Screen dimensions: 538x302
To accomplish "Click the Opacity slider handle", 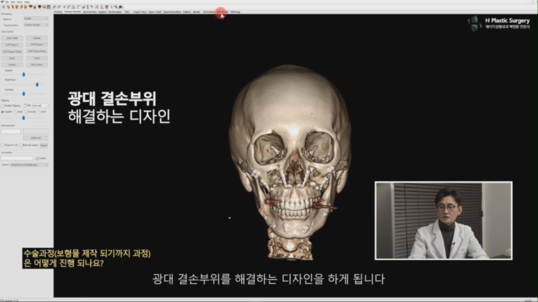I will tap(24, 75).
